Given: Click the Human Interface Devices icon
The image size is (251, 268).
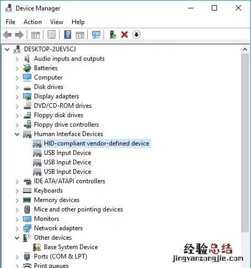Looking at the screenshot, I should (27, 134).
